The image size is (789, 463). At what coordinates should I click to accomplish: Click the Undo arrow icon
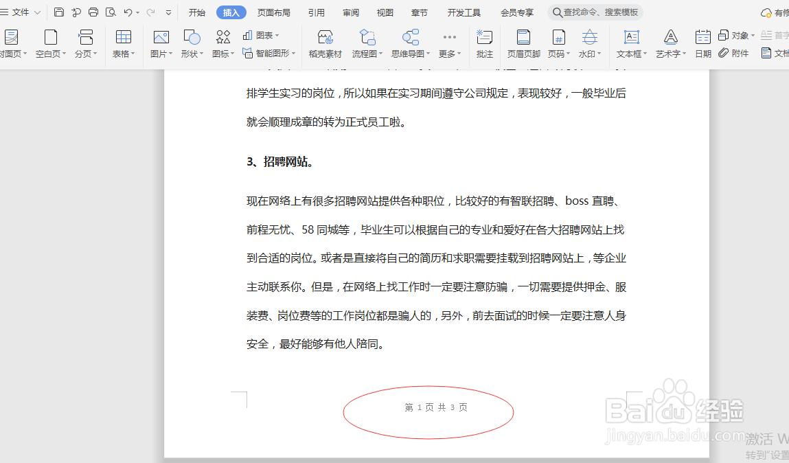(x=128, y=12)
